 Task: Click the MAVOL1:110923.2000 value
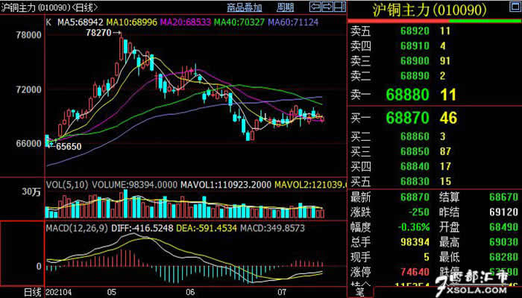click(x=226, y=185)
